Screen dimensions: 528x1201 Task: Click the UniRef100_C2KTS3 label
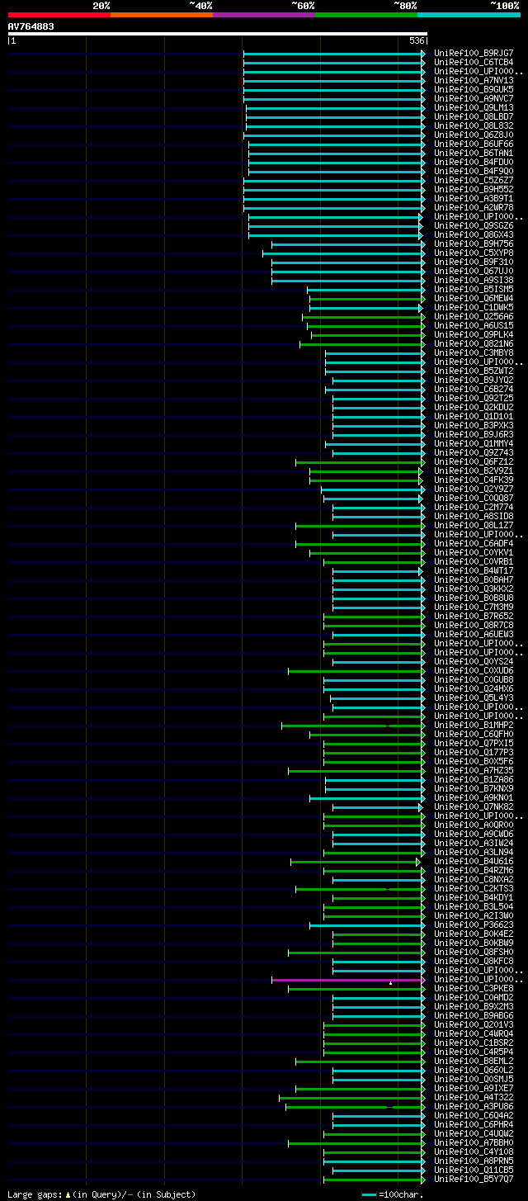tap(474, 888)
